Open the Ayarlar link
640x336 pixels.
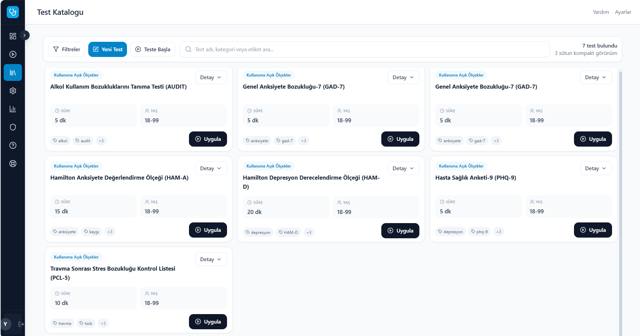click(623, 12)
